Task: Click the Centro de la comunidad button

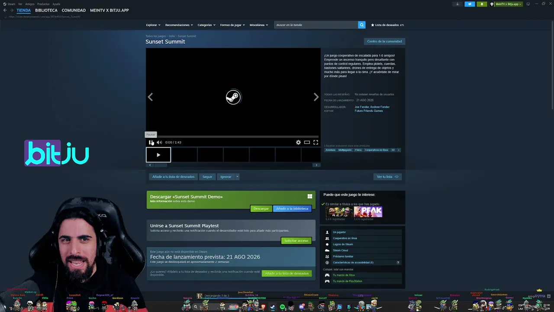Action: (x=384, y=42)
